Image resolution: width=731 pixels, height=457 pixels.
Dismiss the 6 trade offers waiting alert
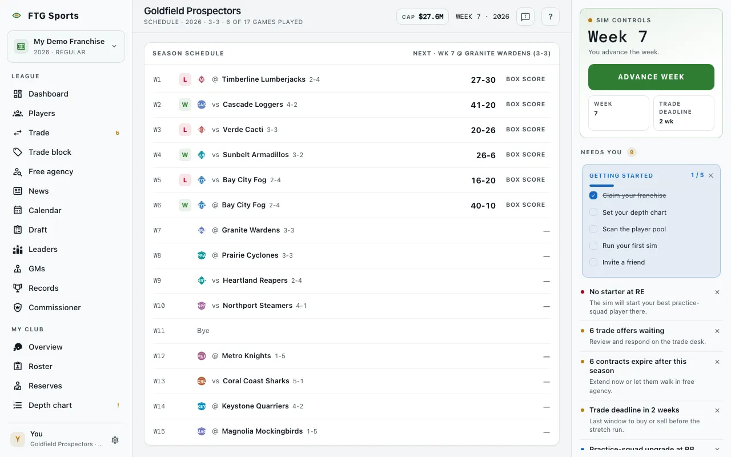pos(717,331)
